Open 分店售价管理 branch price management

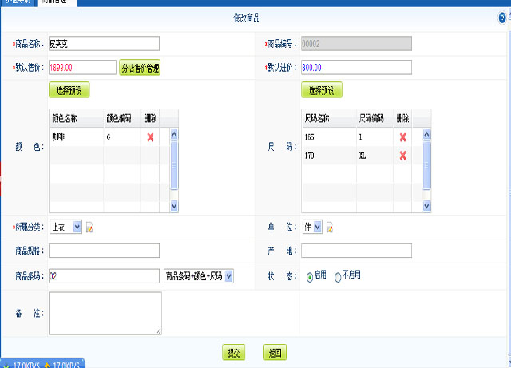[140, 68]
